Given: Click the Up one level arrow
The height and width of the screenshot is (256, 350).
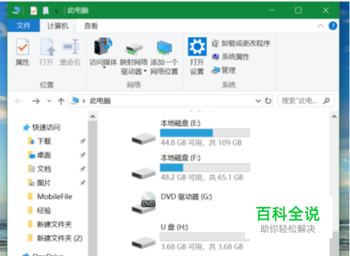Looking at the screenshot, I should pos(61,101).
